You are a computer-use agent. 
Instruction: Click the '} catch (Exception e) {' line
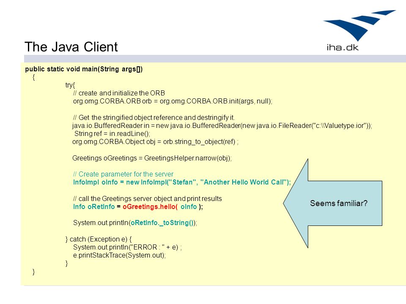(x=99, y=239)
